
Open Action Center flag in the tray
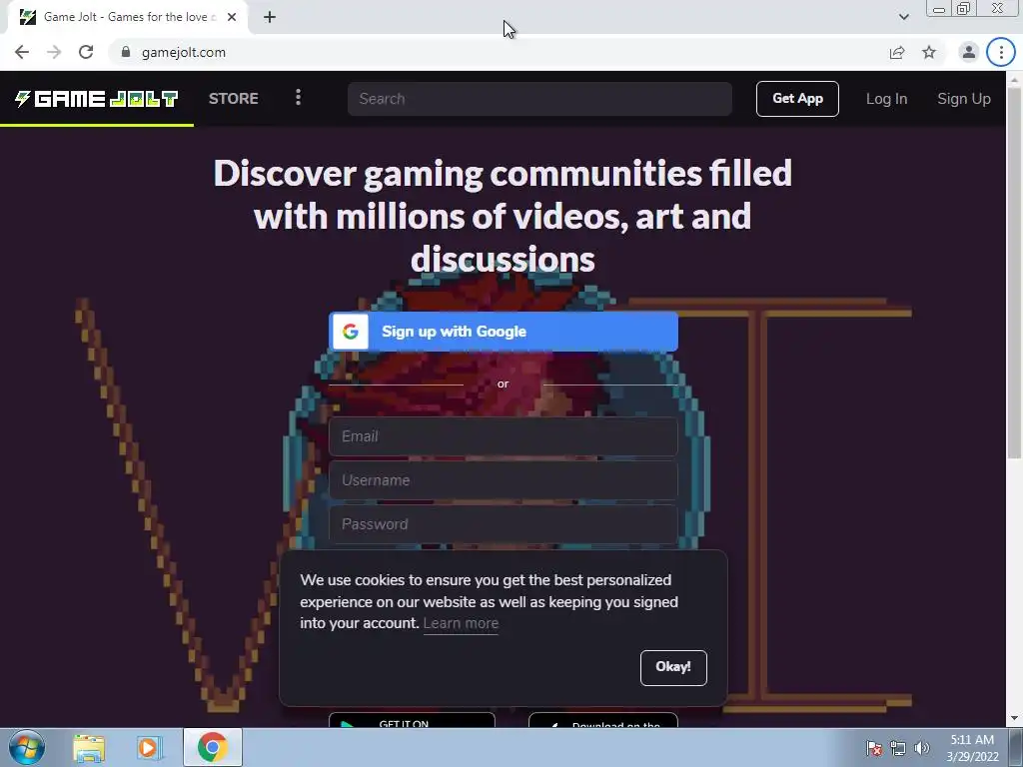pos(874,748)
